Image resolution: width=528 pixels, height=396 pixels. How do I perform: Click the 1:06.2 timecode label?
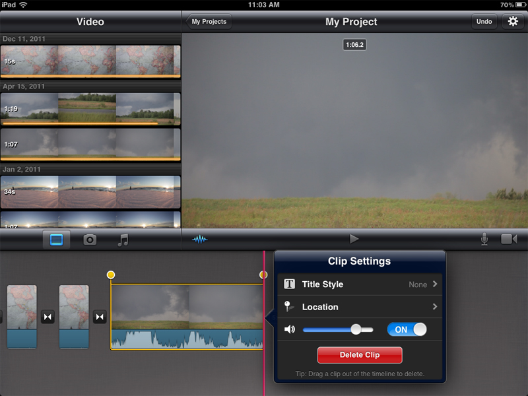tap(354, 45)
